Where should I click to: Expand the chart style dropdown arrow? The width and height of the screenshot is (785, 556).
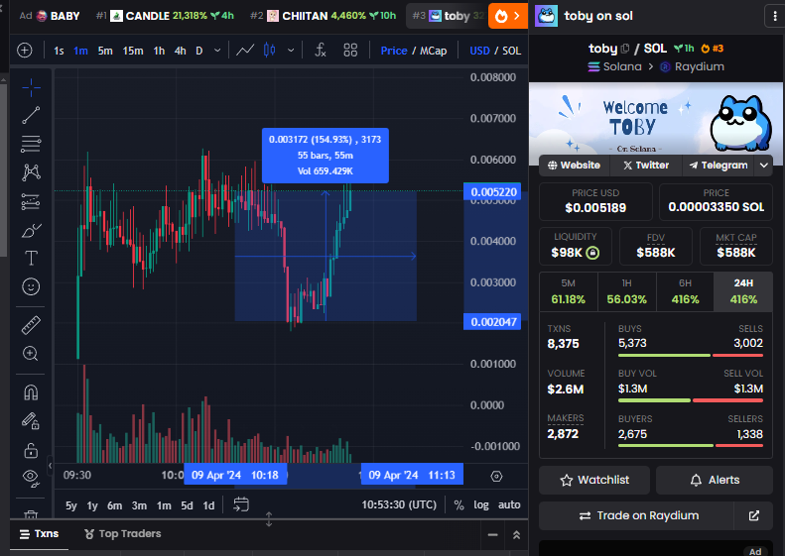coord(291,50)
